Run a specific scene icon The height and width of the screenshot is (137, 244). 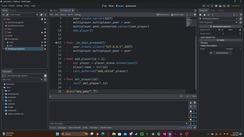(224, 6)
